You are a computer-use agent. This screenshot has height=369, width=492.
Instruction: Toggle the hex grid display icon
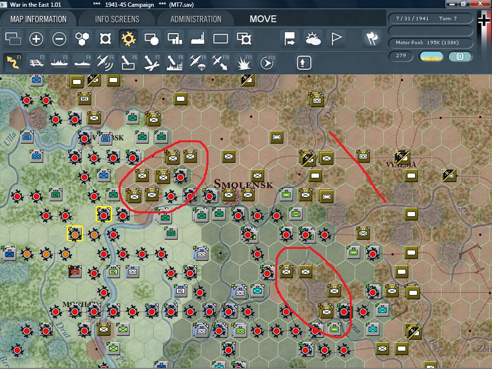tap(82, 39)
